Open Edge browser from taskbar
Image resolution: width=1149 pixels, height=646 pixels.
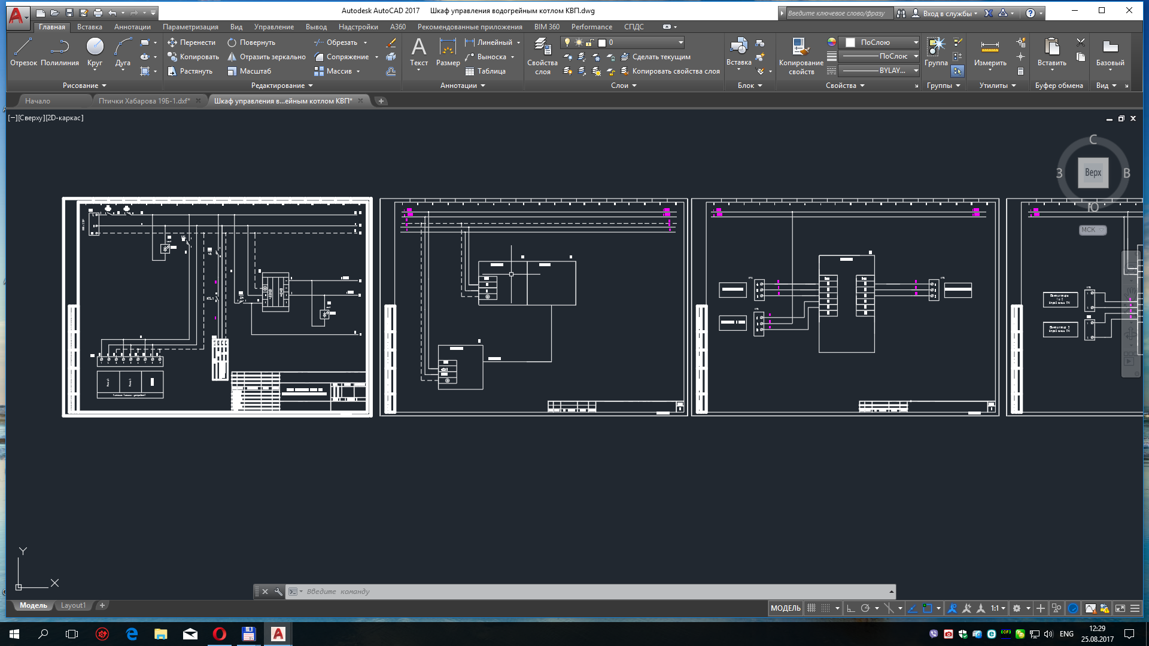[132, 634]
